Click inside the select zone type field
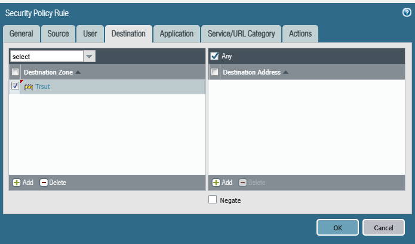Screen dimensions: 415x244 click(x=47, y=56)
